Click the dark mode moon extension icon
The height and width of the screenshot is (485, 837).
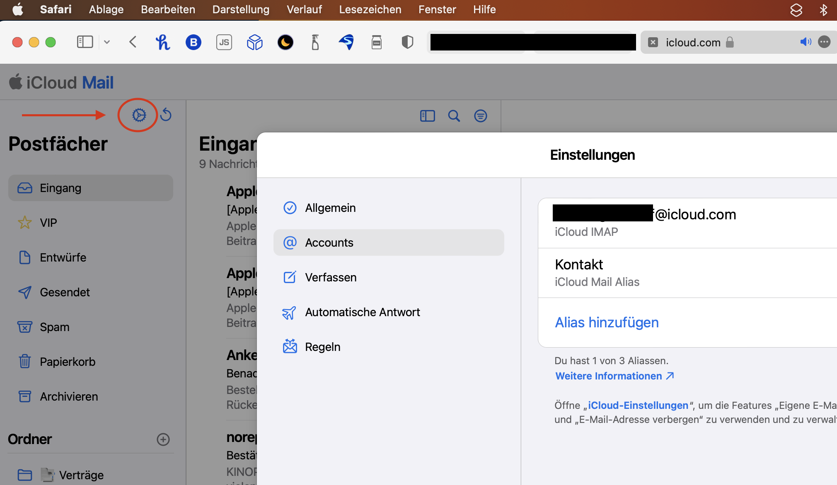[285, 42]
